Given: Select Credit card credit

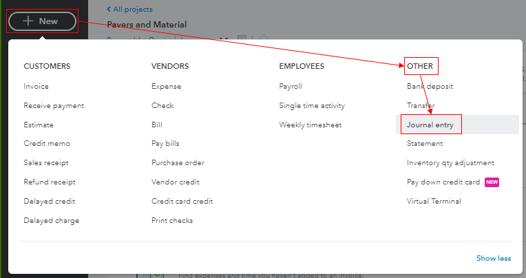Looking at the screenshot, I should tap(182, 201).
